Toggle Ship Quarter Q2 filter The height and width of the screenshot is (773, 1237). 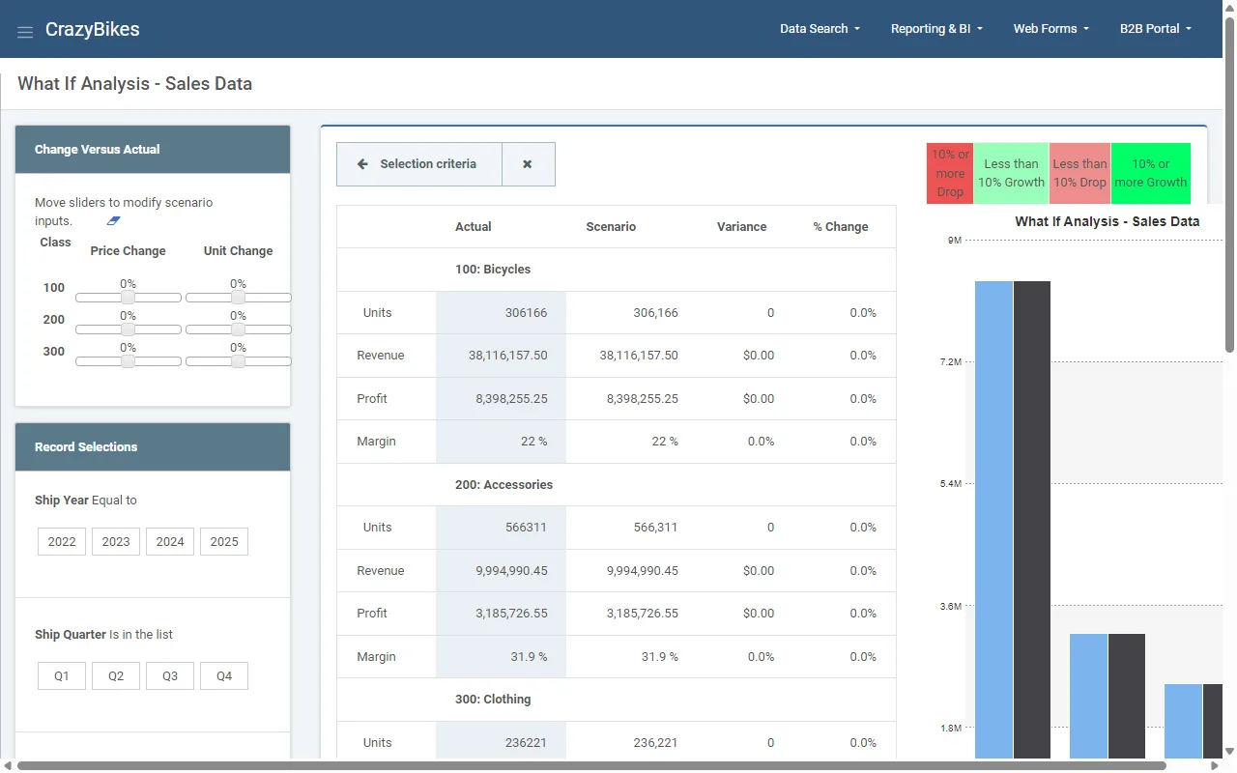pos(116,675)
